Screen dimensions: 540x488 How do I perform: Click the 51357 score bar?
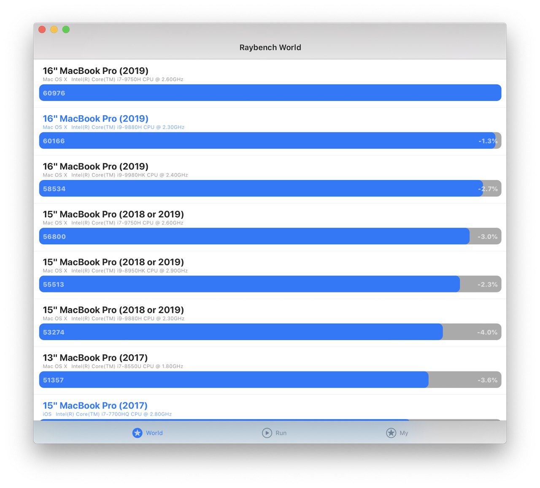(x=270, y=379)
